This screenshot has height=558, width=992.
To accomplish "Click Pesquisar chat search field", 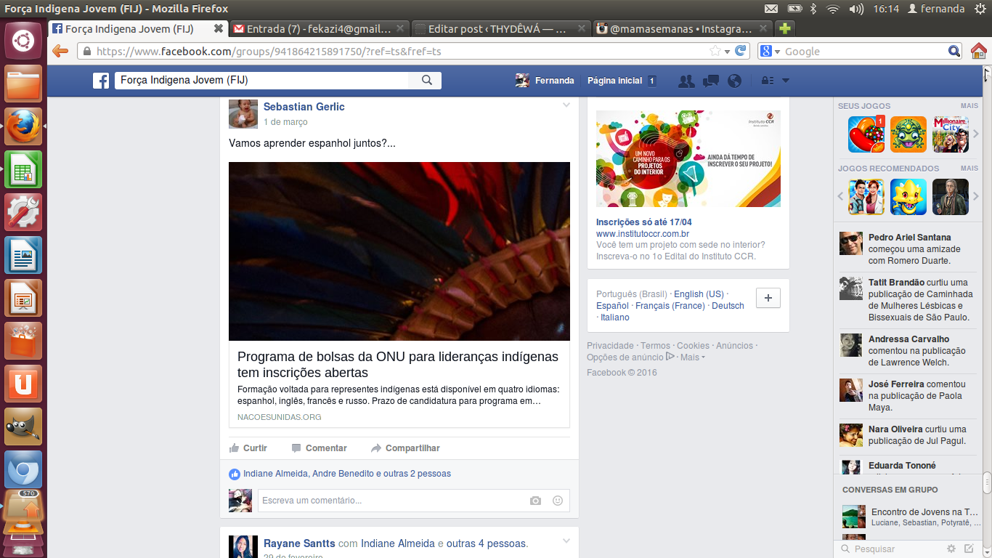I will point(891,549).
